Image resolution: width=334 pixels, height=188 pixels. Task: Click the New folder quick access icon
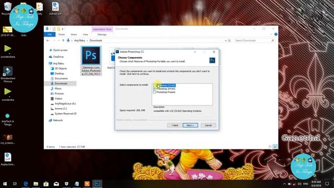[58, 29]
